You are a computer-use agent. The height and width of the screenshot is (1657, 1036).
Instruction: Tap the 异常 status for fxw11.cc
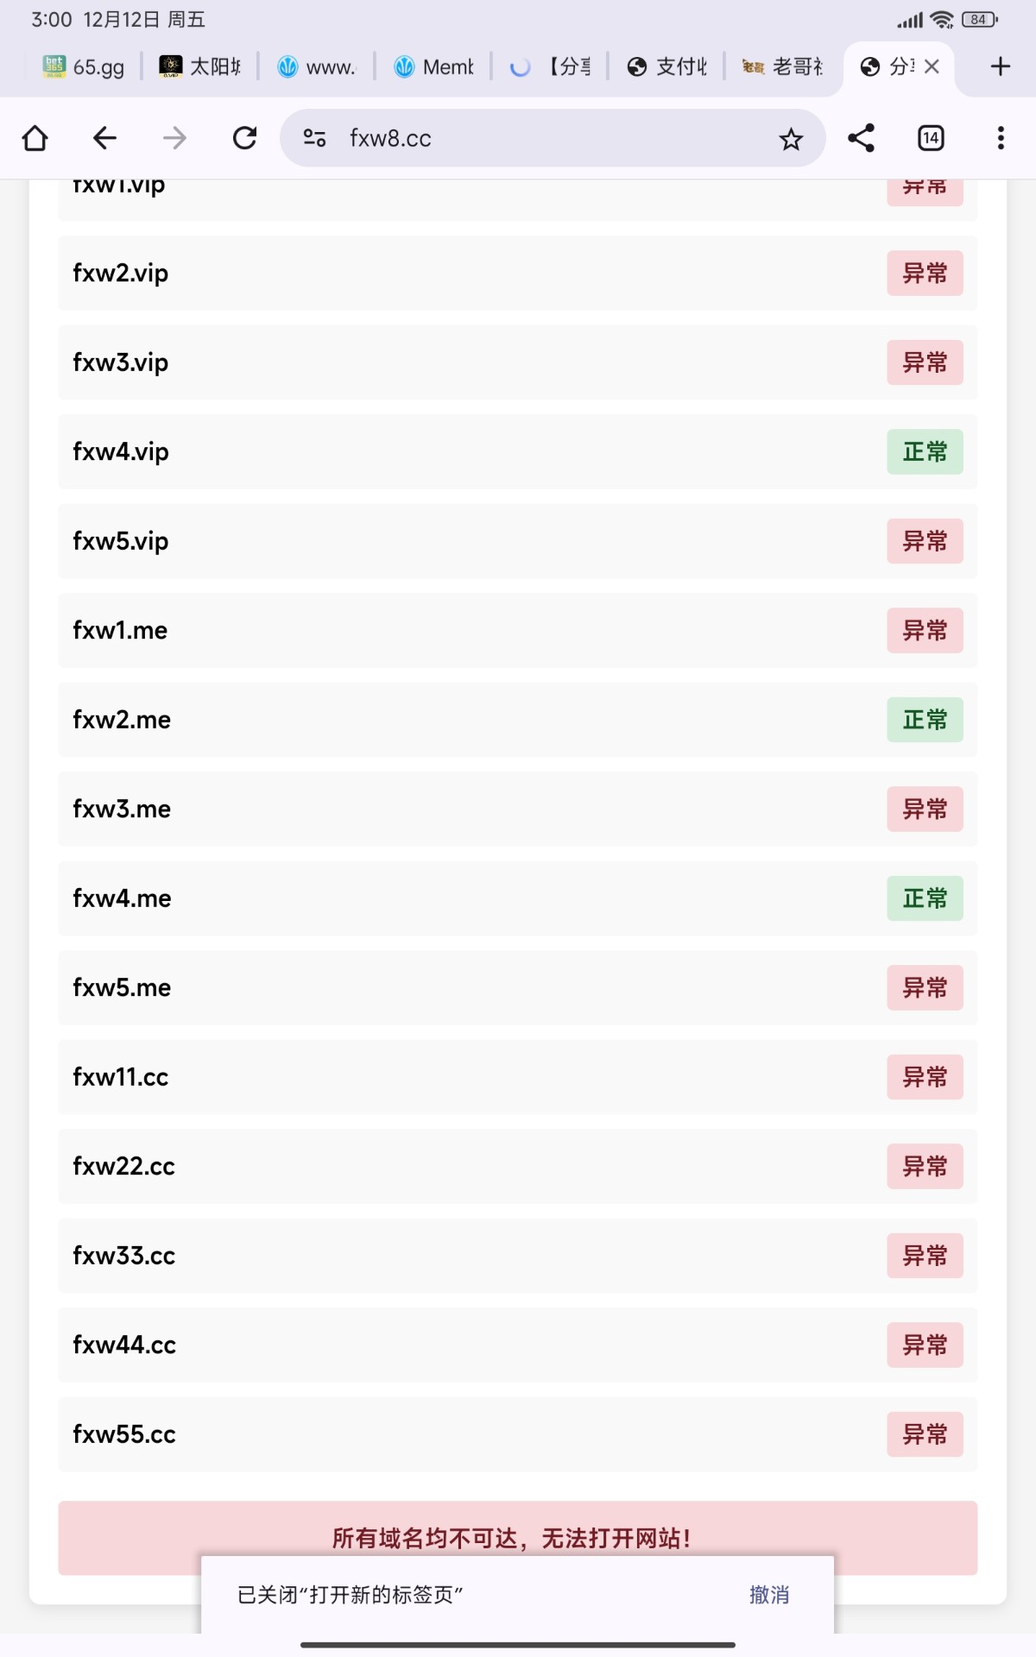point(925,1077)
